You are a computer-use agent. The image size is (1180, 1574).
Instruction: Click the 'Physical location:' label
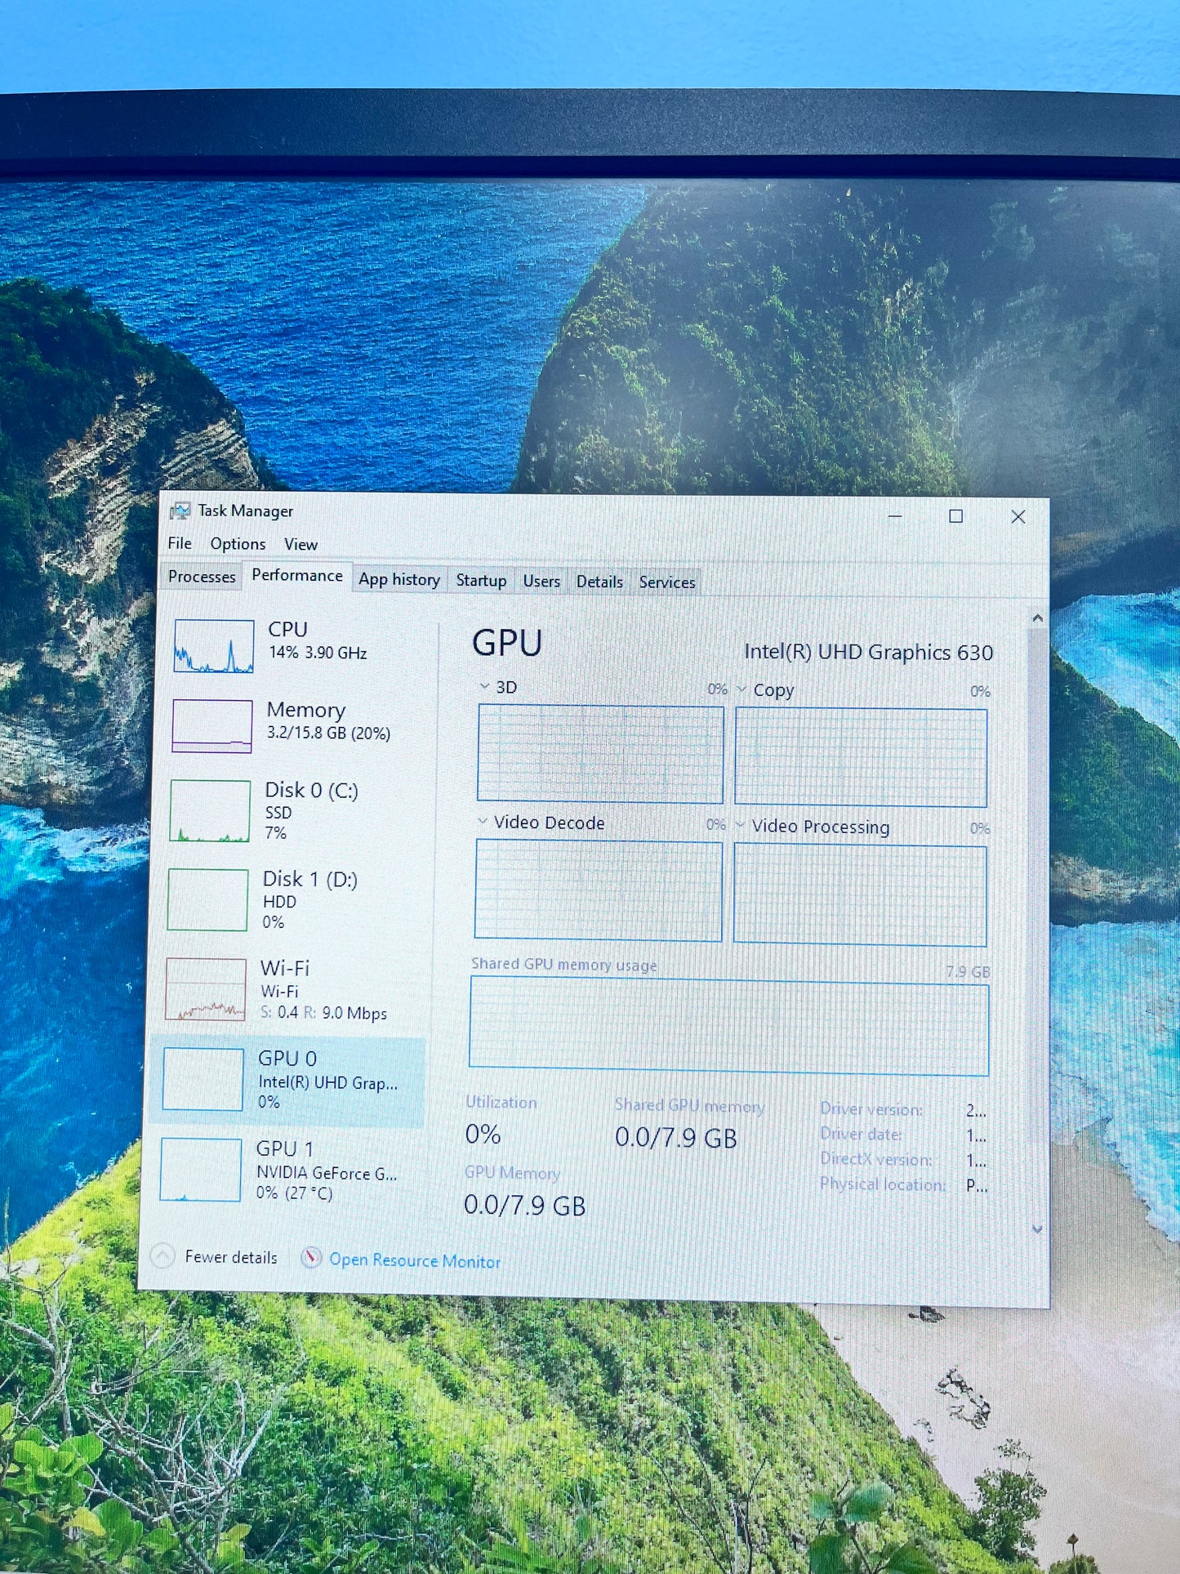(x=883, y=1184)
